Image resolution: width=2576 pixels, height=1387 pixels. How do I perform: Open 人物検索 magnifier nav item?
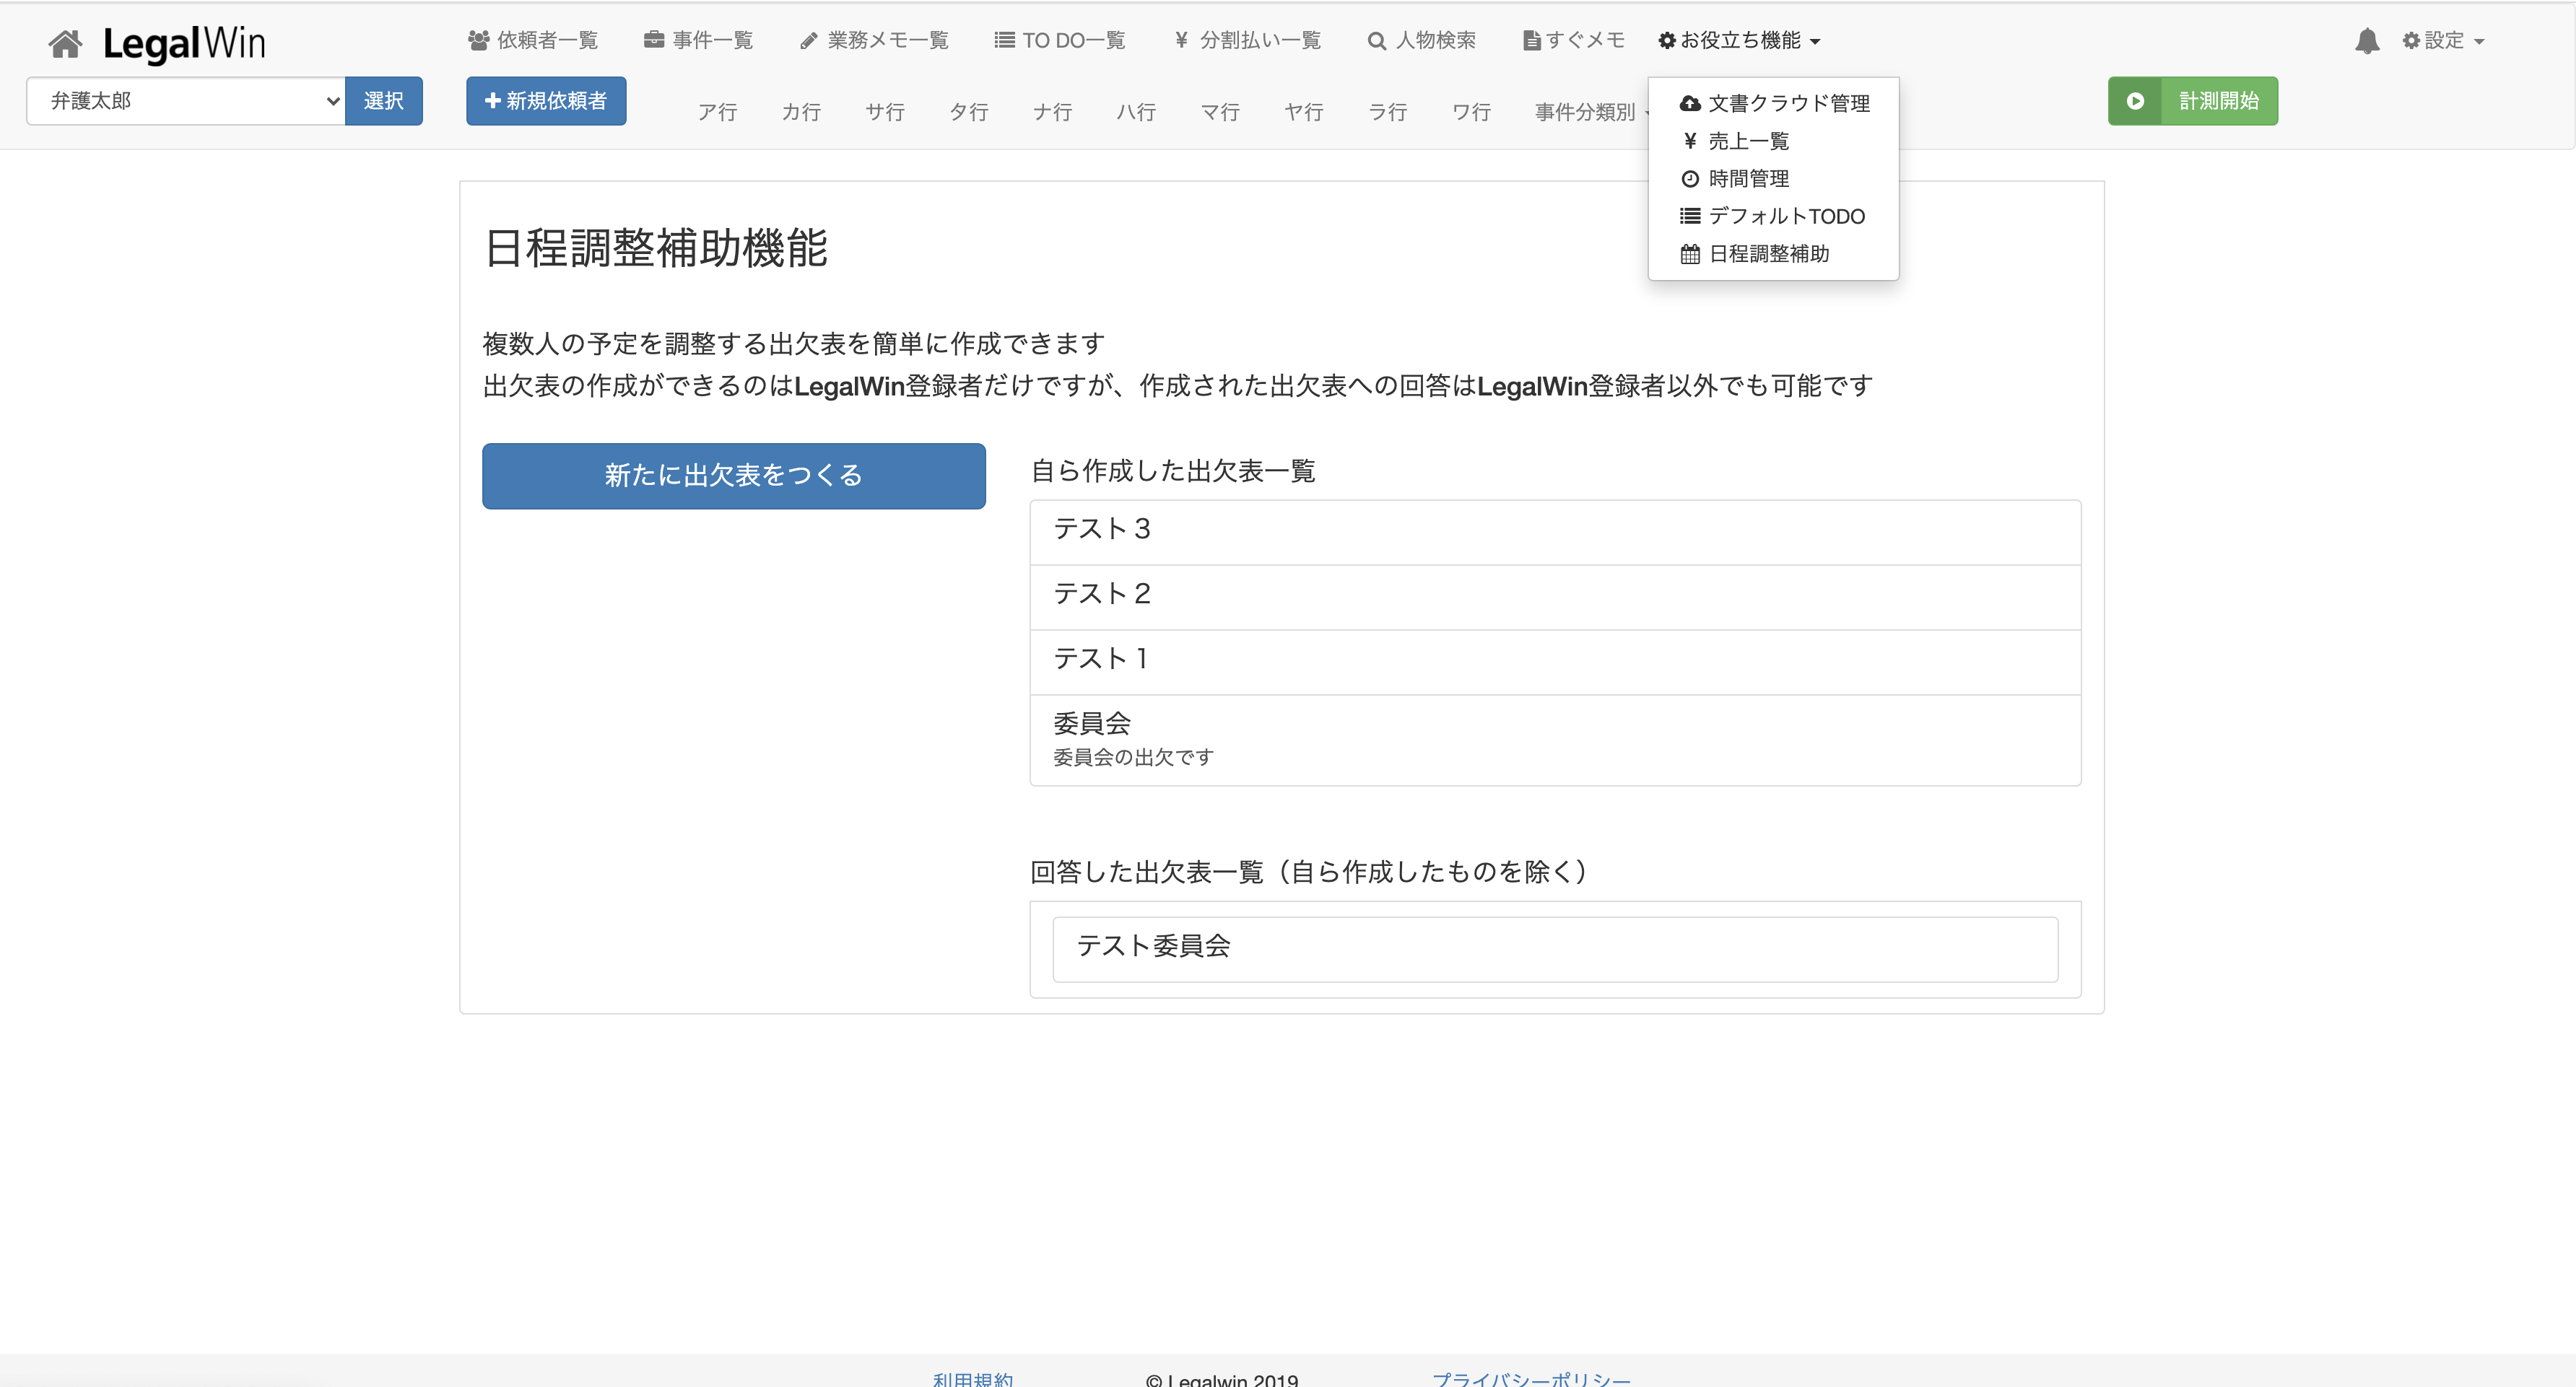point(1421,41)
